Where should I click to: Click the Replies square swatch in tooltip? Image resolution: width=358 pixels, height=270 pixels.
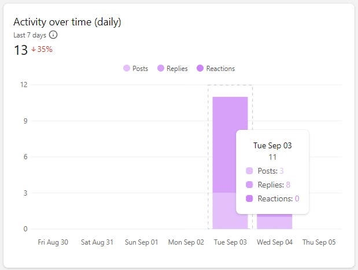tap(249, 185)
